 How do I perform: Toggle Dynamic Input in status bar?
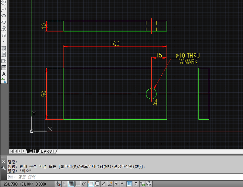click(x=116, y=184)
